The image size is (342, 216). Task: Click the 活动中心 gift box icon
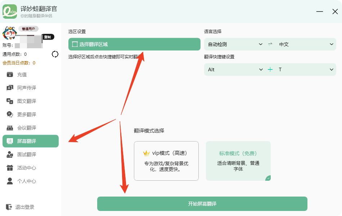tap(10, 168)
